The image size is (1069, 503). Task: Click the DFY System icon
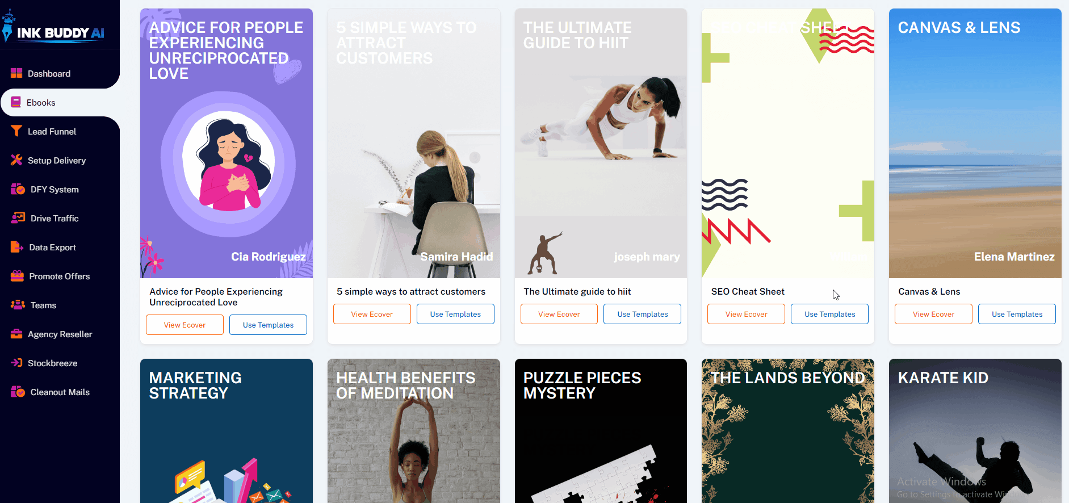(18, 189)
